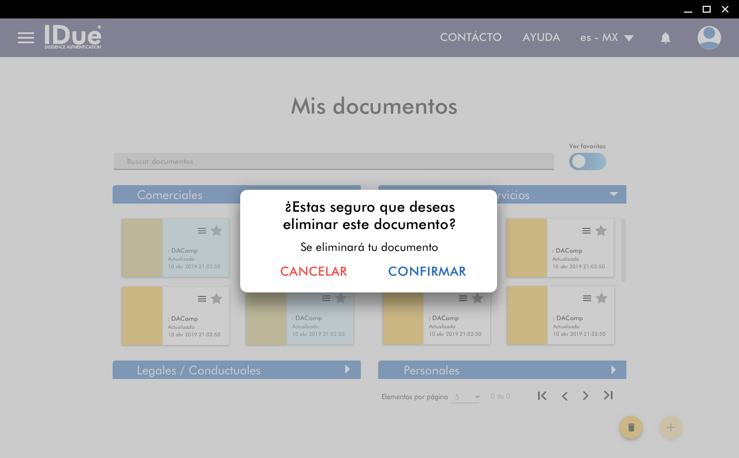Click the notifications bell icon
Screen dimensions: 739x458
pyautogui.click(x=665, y=38)
